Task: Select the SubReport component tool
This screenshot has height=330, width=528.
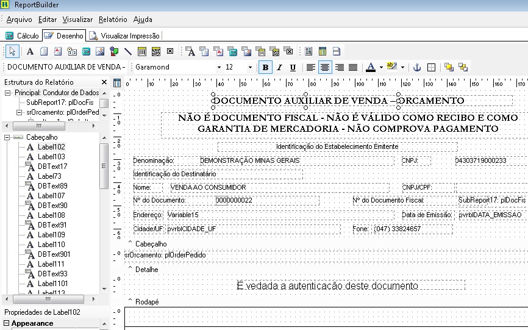Action: coord(323,51)
